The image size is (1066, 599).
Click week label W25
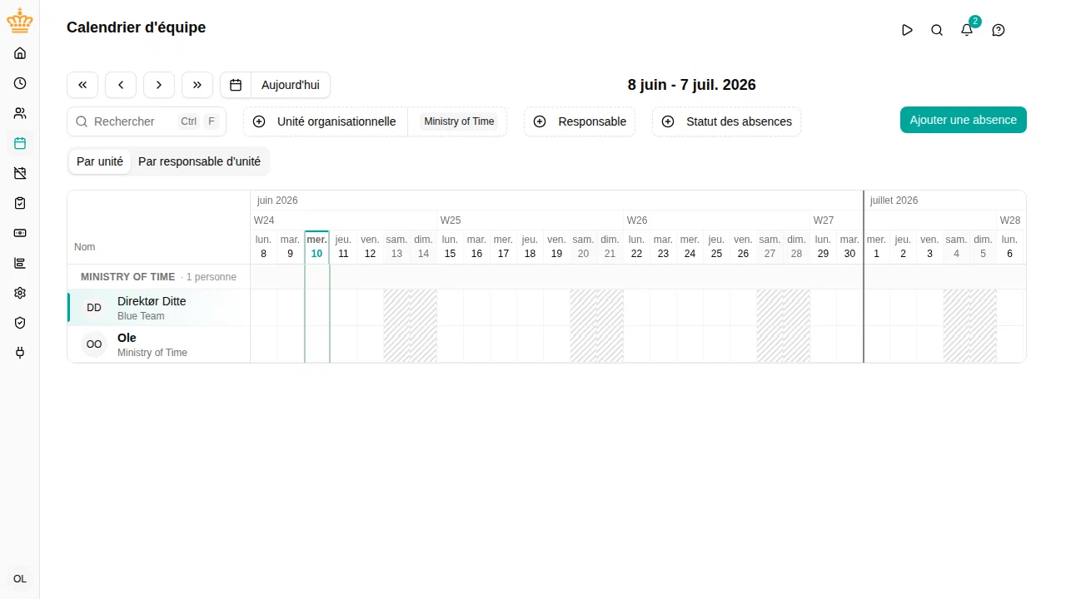pyautogui.click(x=451, y=220)
